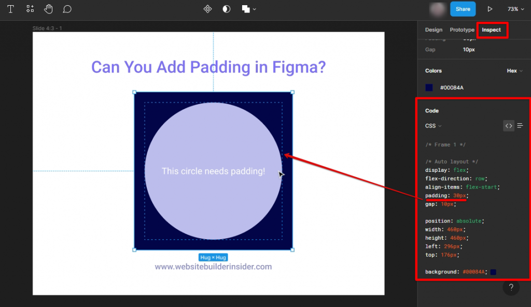The width and height of the screenshot is (531, 307).
Task: Switch to table view of code
Action: [520, 125]
